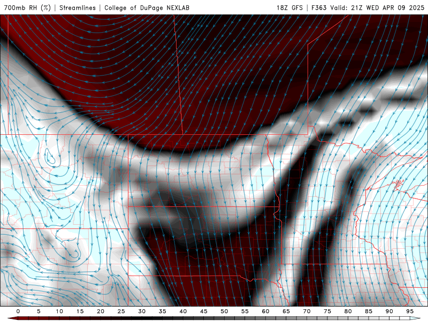Click the '95' colorbar scale label
Viewport: 428px width, 321px height.
[410, 311]
